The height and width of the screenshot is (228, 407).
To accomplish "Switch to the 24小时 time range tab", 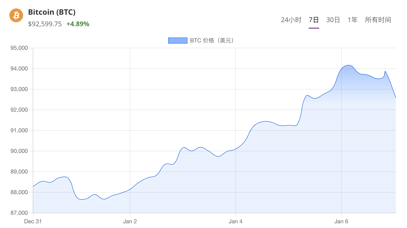I will click(x=291, y=20).
